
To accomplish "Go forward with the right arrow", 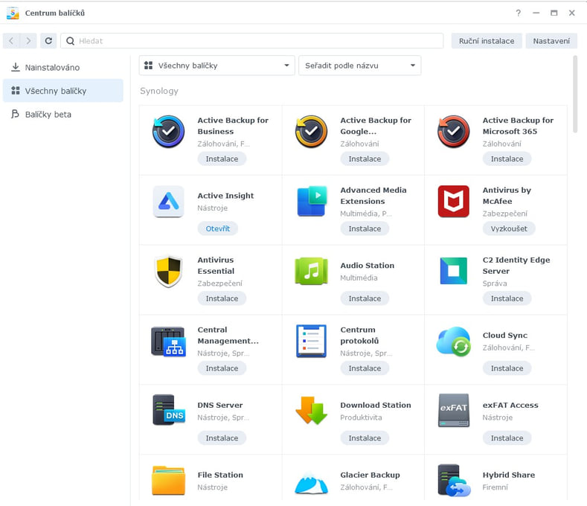I will 28,41.
